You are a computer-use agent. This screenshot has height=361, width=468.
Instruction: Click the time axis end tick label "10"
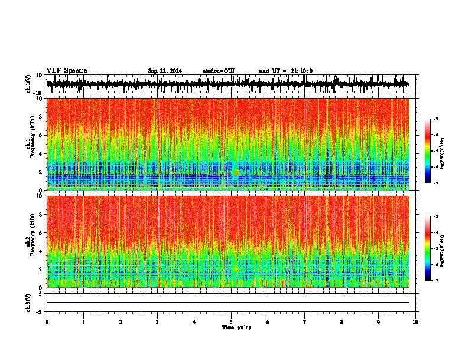pyautogui.click(x=415, y=322)
